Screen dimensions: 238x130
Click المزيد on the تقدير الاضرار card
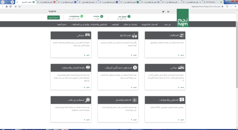(x=134, y=55)
